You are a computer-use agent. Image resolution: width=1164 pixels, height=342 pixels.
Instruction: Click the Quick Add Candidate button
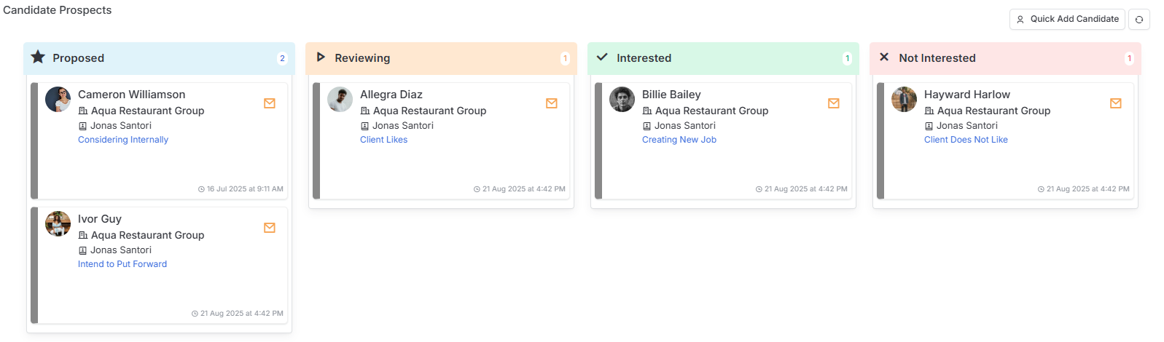coord(1067,19)
